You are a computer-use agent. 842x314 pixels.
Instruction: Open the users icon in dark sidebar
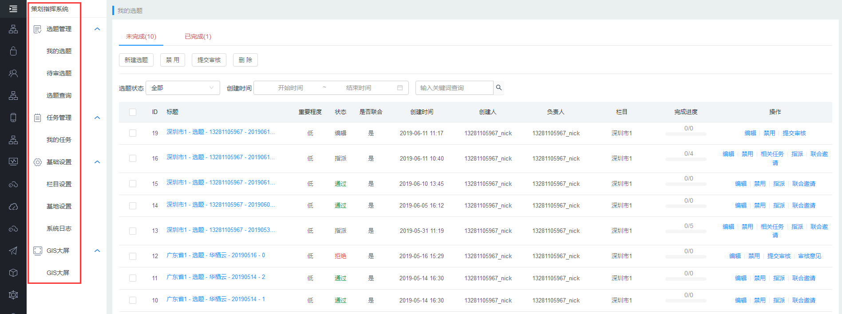(x=13, y=73)
